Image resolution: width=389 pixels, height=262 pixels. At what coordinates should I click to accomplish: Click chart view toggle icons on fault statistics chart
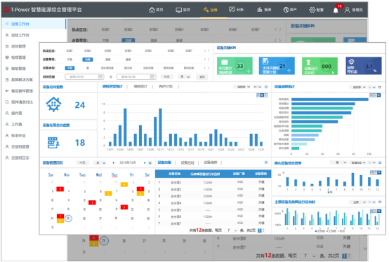click(x=376, y=95)
